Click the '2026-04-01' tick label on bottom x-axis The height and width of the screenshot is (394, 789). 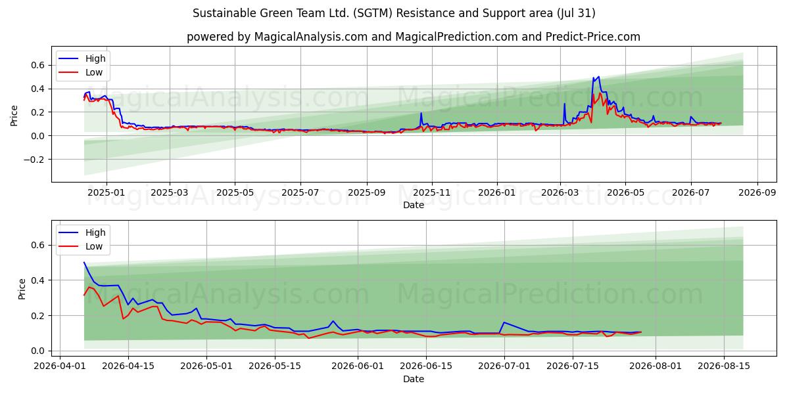pos(60,367)
